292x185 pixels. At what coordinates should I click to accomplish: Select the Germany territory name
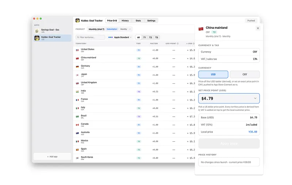tap(85, 66)
